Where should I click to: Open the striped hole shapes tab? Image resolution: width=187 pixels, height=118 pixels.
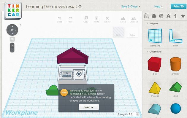pyautogui.click(x=161, y=16)
